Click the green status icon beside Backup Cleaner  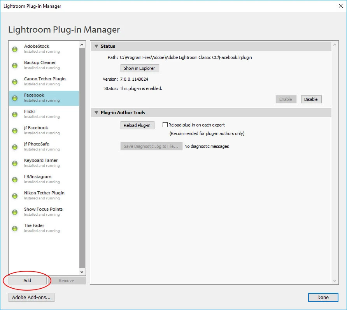15,66
